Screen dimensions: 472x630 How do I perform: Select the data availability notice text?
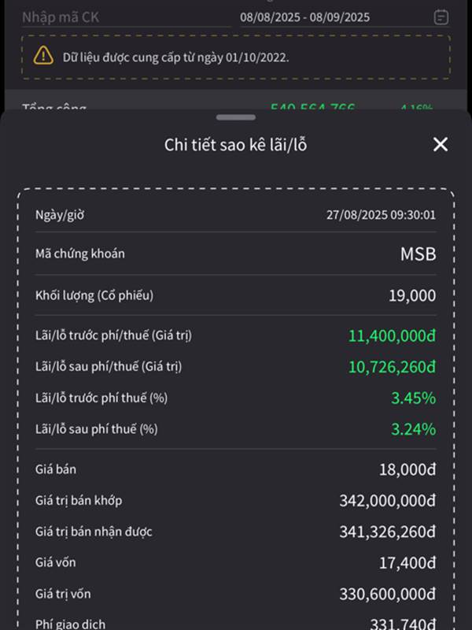[x=175, y=57]
